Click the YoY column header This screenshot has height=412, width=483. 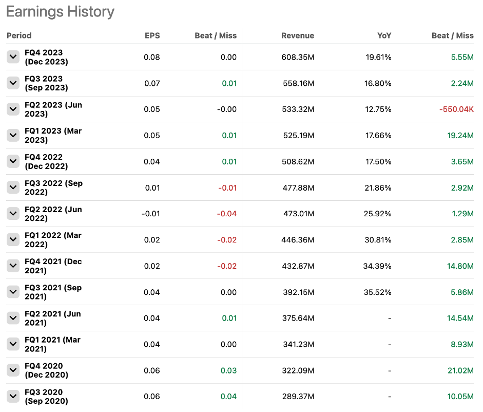[x=384, y=35]
